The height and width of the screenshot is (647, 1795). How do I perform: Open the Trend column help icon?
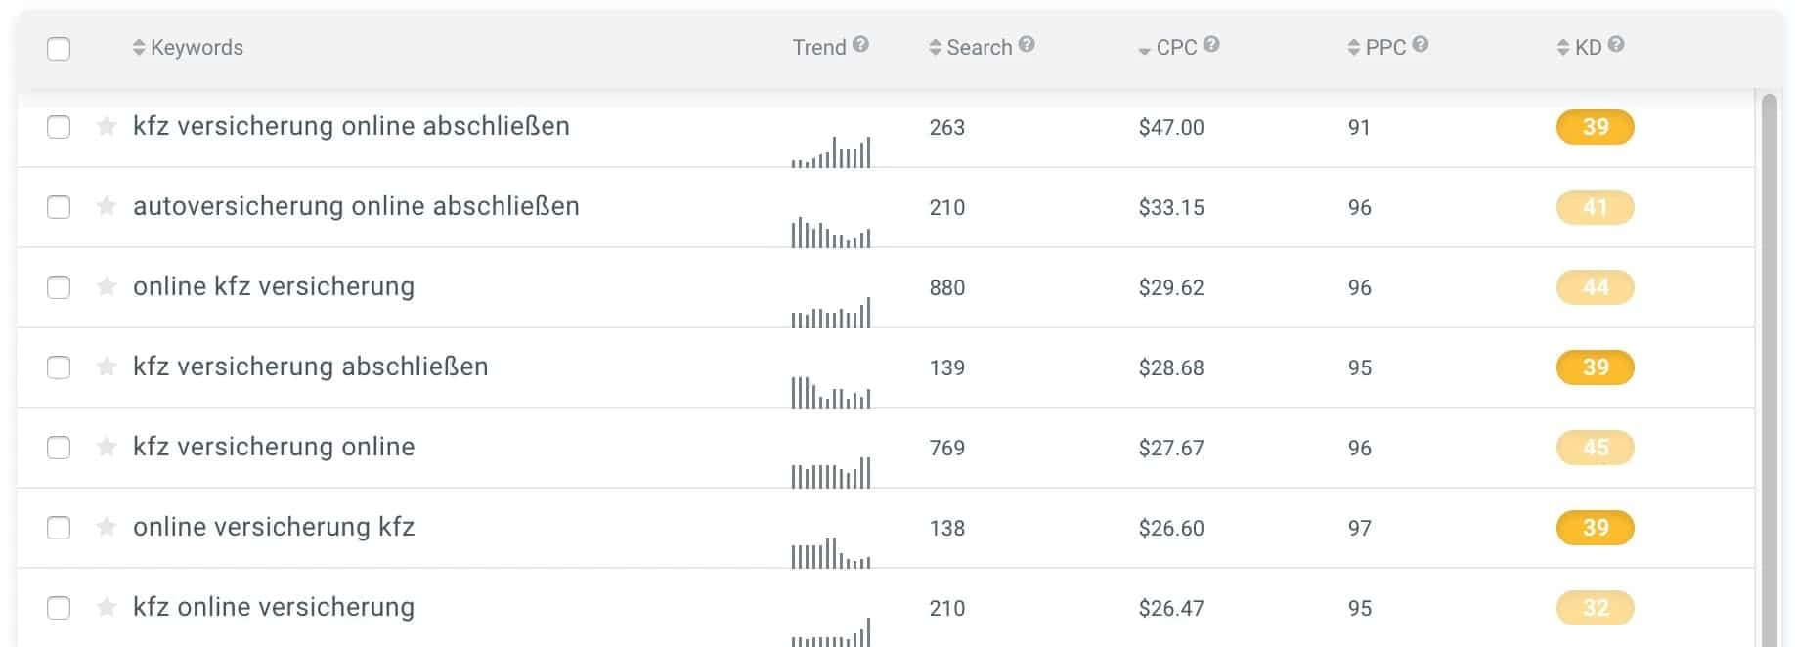click(861, 42)
